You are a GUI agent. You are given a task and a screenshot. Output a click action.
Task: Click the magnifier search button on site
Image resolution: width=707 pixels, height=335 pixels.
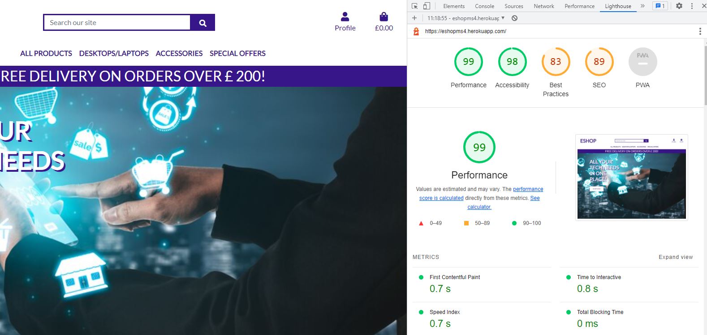(203, 23)
